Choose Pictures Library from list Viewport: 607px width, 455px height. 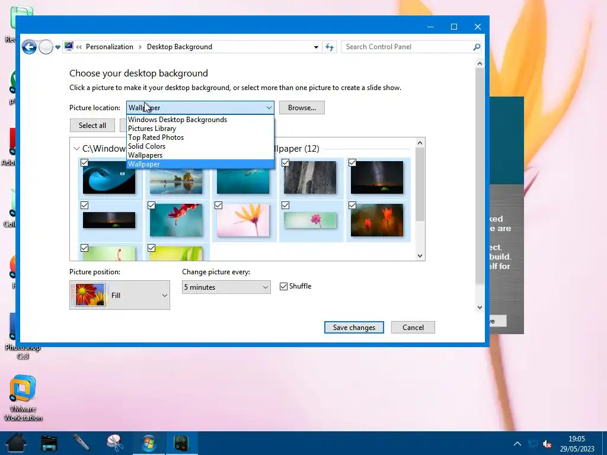point(200,129)
